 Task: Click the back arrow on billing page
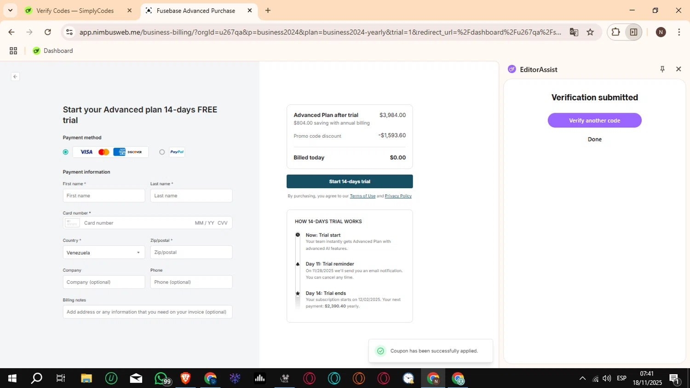click(x=15, y=77)
